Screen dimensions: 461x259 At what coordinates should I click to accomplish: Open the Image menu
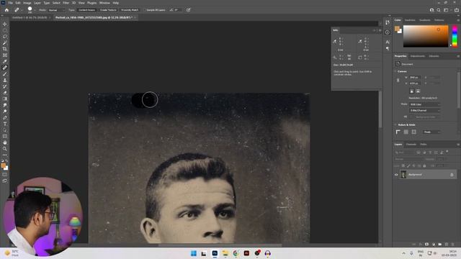(27, 3)
